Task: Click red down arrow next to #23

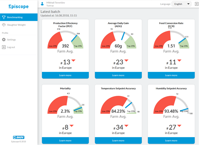Action: [x=127, y=60]
